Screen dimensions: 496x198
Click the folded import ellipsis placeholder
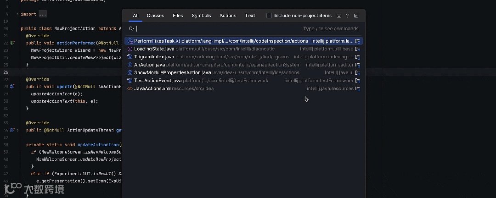click(x=43, y=14)
